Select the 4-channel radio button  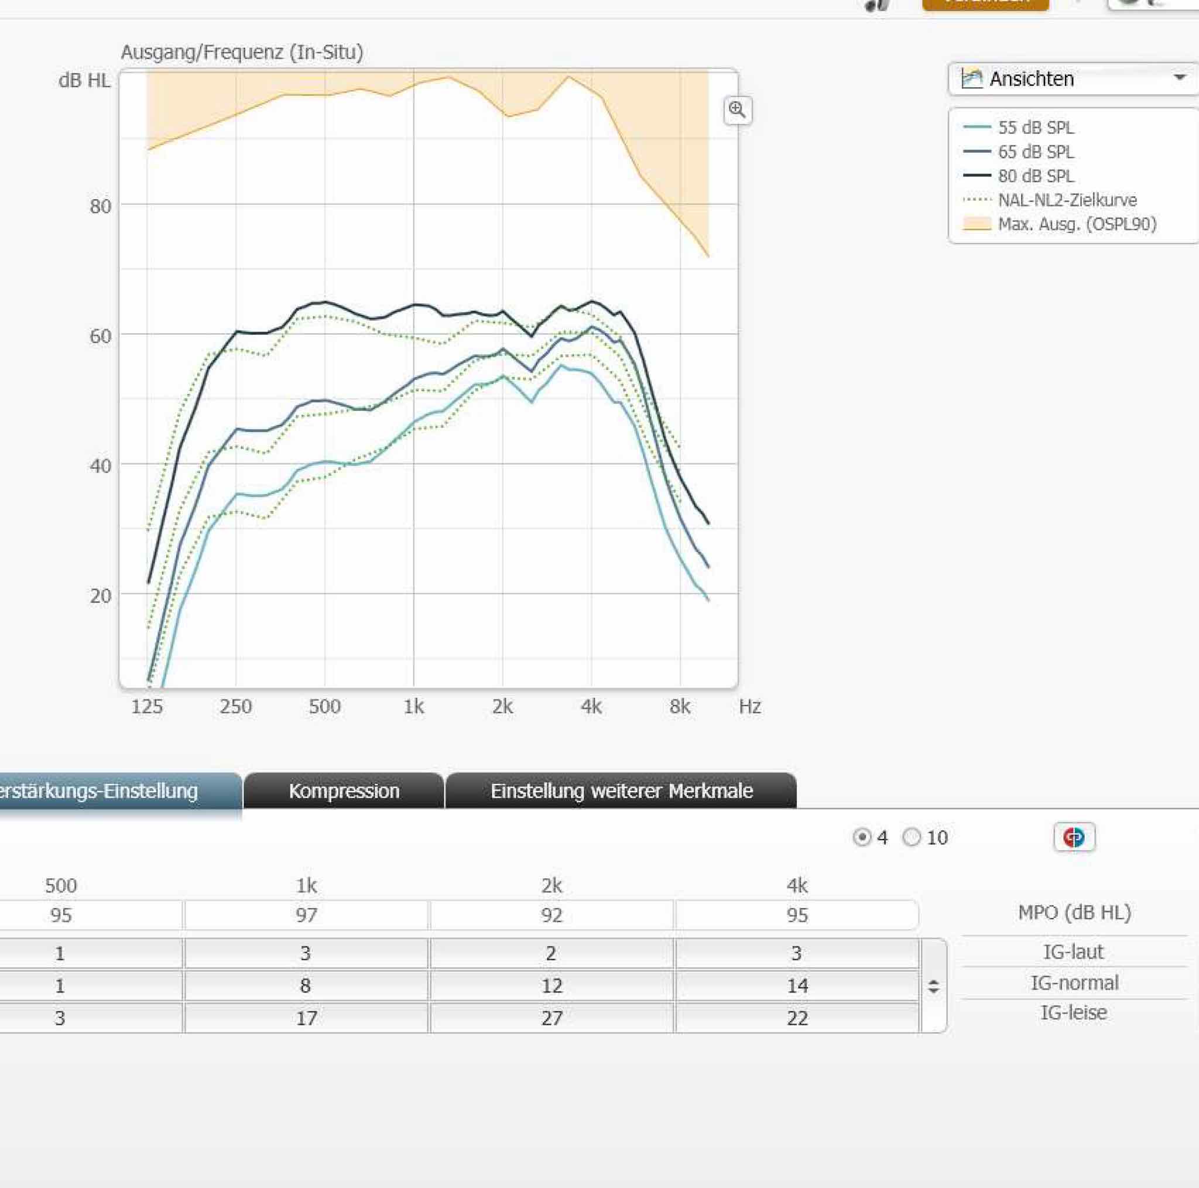pyautogui.click(x=861, y=837)
